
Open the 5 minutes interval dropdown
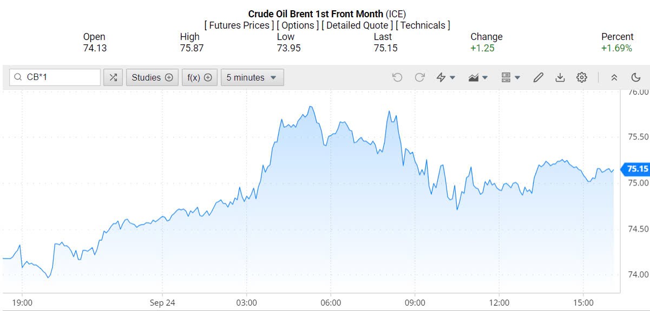tap(252, 77)
